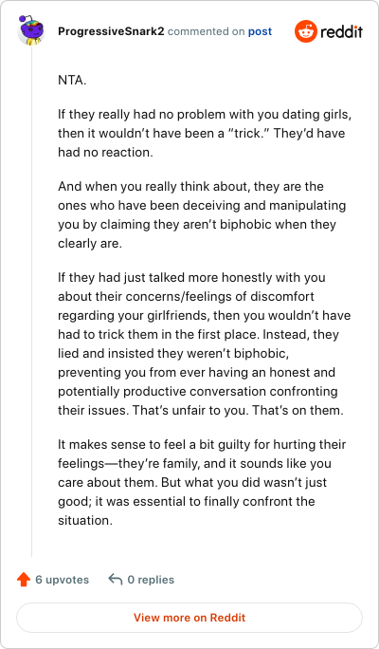
Task: Click the "NTA." verdict text
Action: pyautogui.click(x=72, y=80)
